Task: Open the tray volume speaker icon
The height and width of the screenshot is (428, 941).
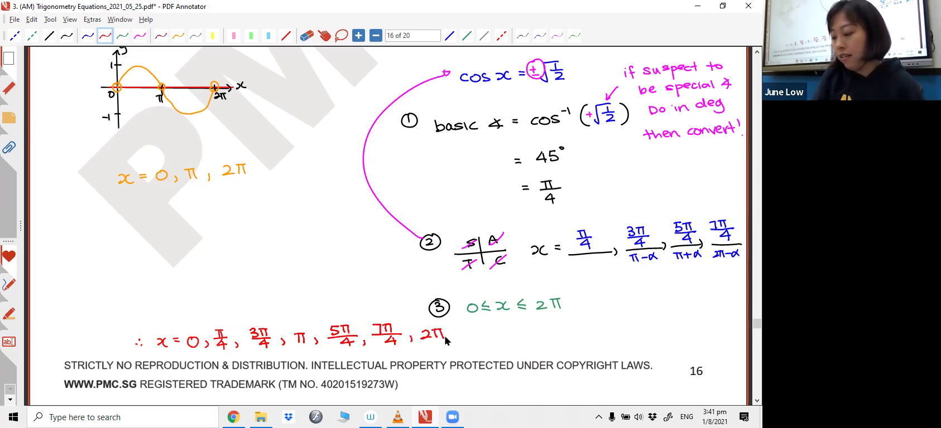Action: 638,417
